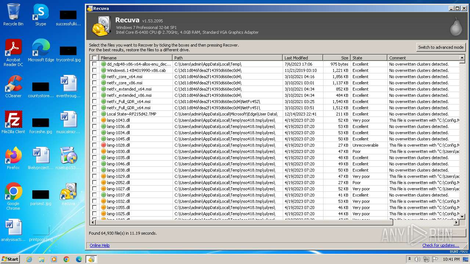The image size is (470, 264).
Task: Click the network tray icon
Action: pos(426,259)
